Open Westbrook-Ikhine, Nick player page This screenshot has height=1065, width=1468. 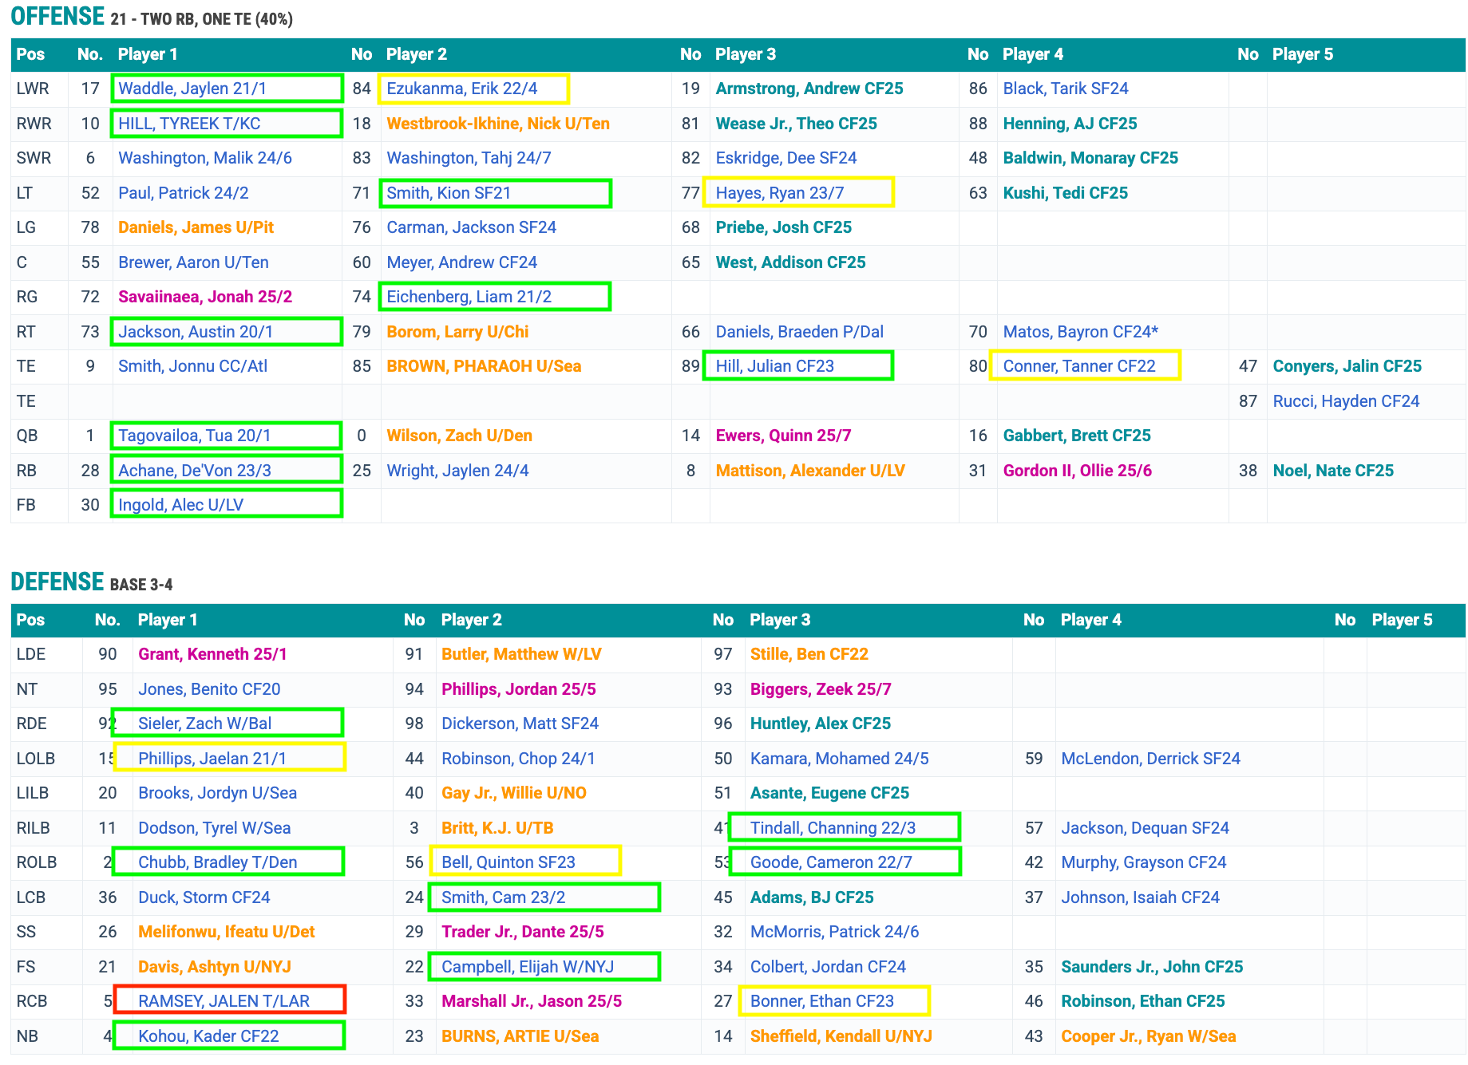tap(497, 124)
